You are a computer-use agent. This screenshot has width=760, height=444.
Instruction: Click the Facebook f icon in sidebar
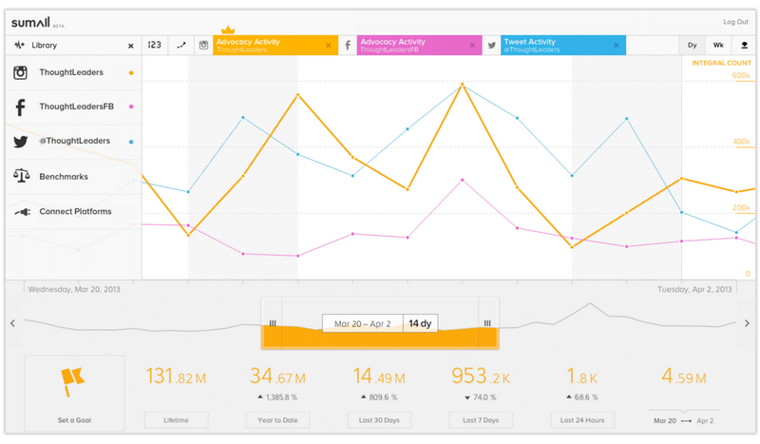tap(20, 107)
